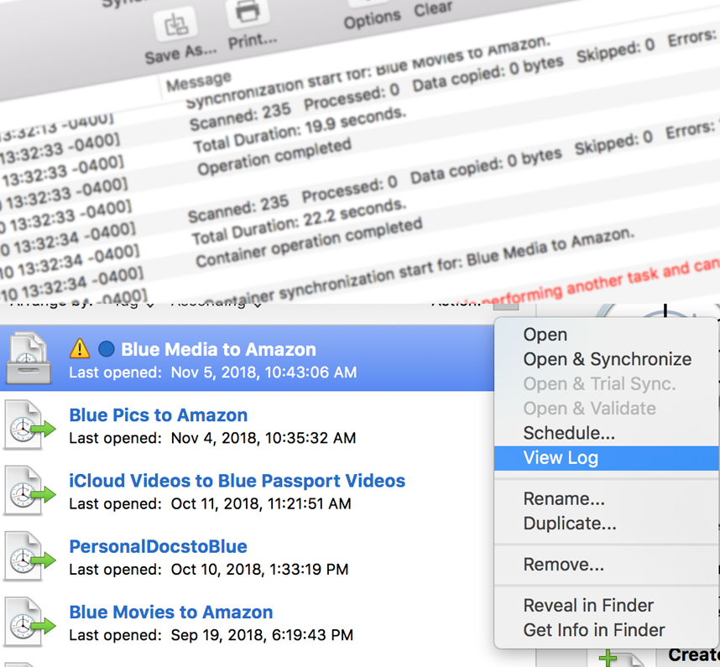Click the Print toolbar icon in log window
Viewport: 720px width, 667px height.
248,11
